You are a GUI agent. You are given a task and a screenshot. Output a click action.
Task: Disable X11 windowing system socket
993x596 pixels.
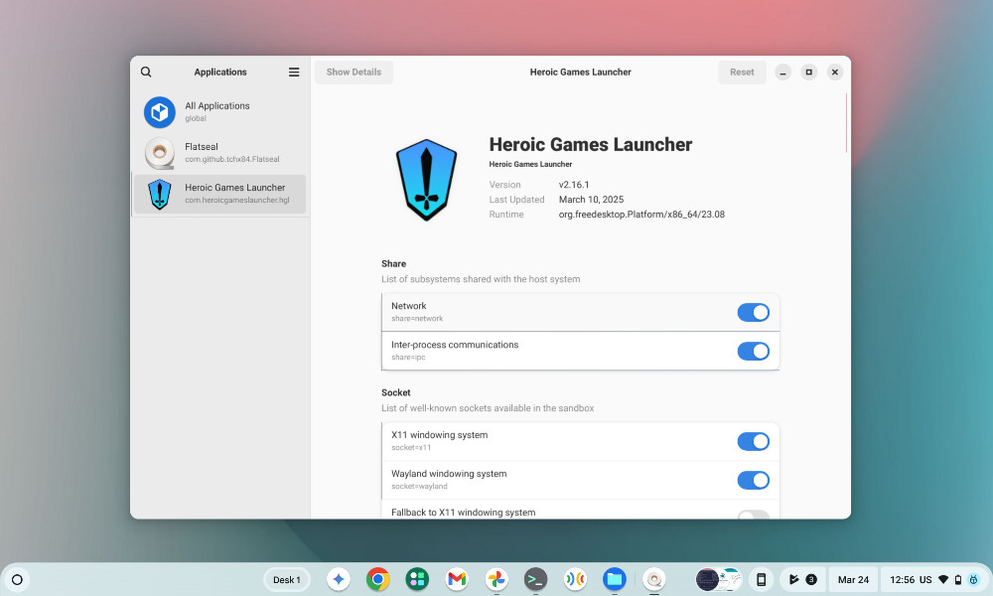click(x=753, y=441)
